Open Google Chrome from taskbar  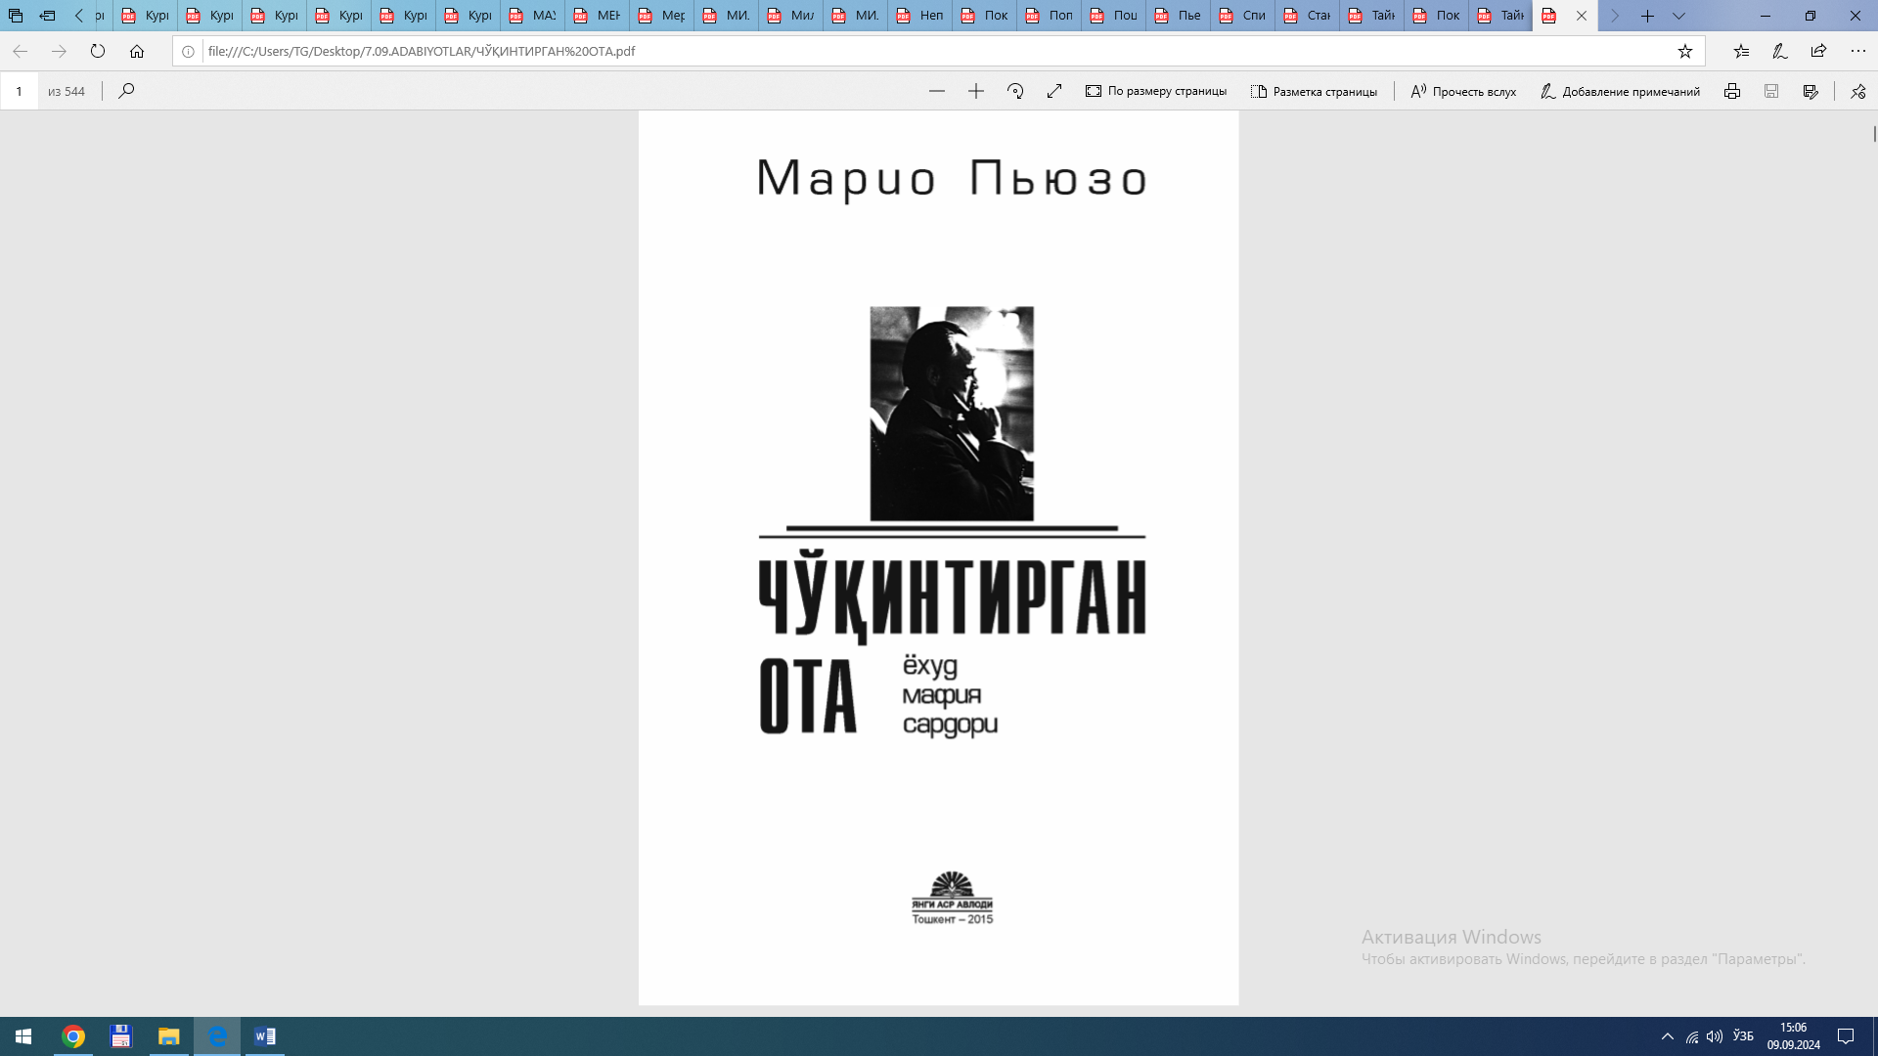73,1036
